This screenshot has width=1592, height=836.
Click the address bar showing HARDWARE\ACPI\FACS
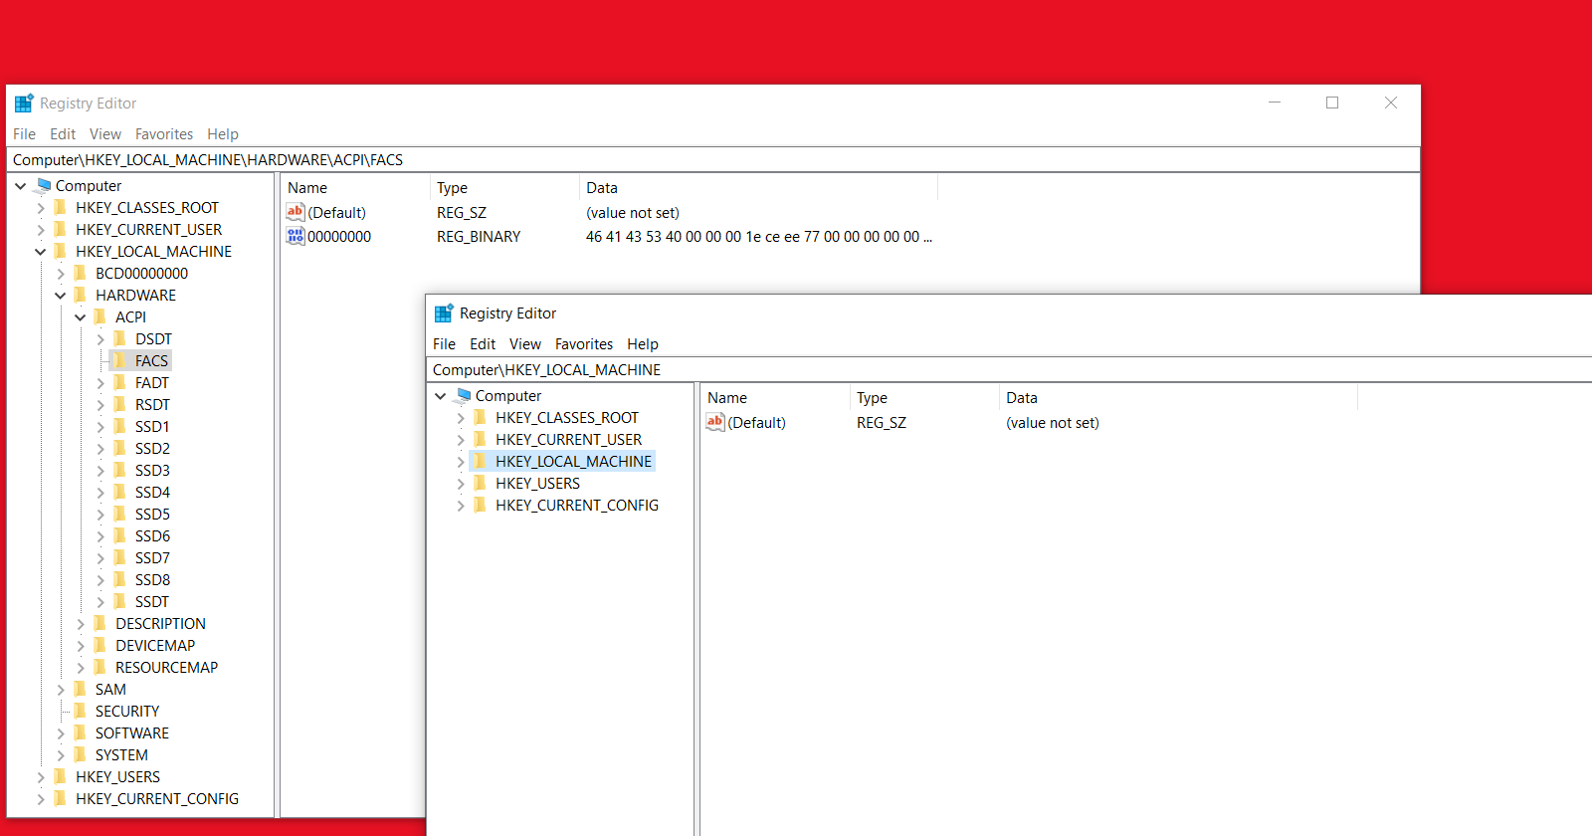(696, 160)
